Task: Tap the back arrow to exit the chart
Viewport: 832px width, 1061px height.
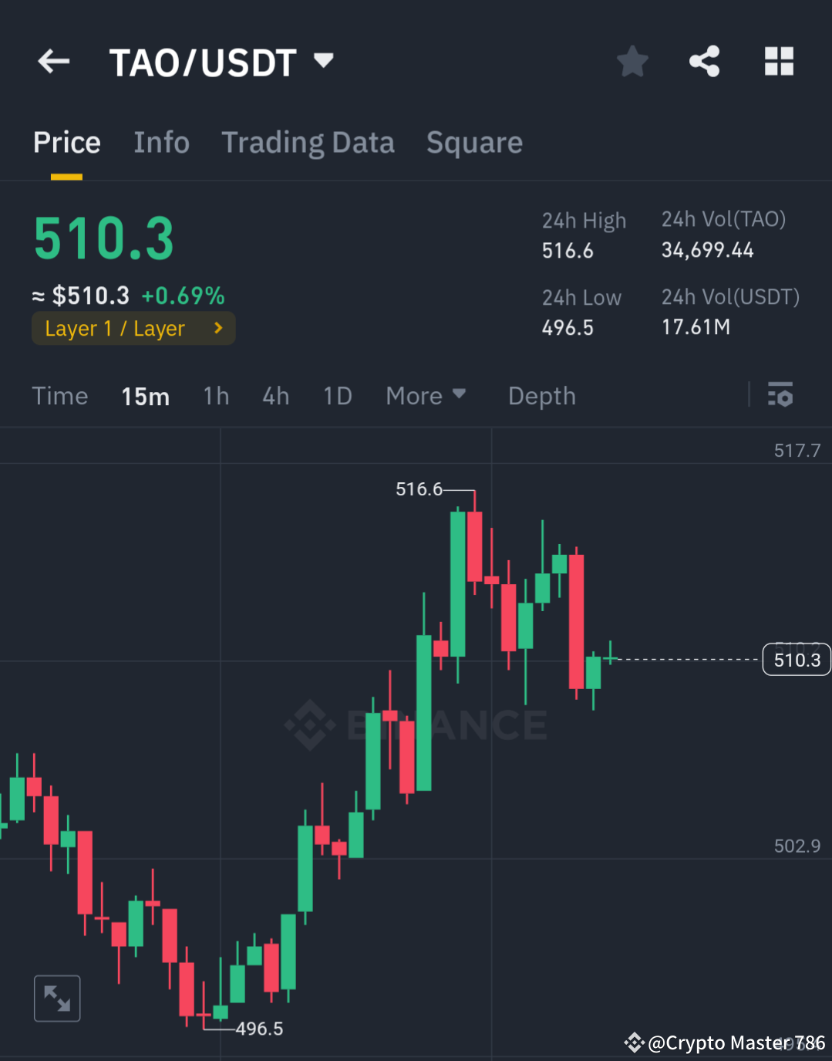Action: (x=52, y=62)
